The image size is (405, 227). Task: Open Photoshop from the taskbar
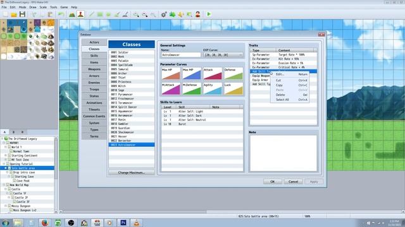click(123, 223)
